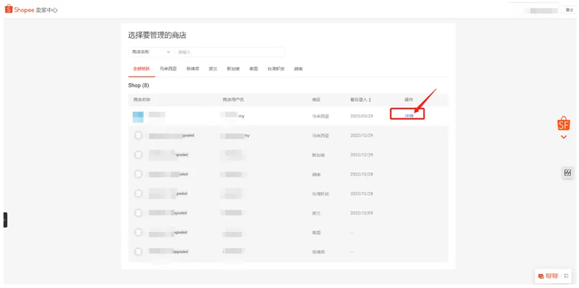Click the 越南 region cell in the table
This screenshot has width=579, height=288.
pyautogui.click(x=316, y=175)
